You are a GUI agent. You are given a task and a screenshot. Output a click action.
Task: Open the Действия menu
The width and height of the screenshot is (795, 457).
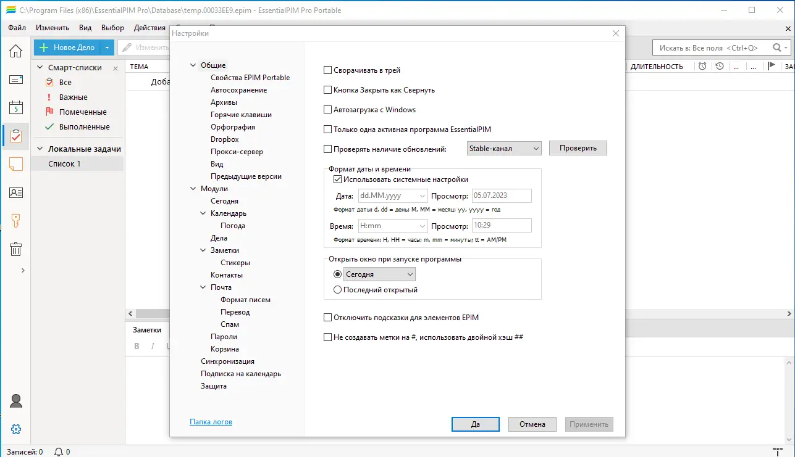click(149, 28)
